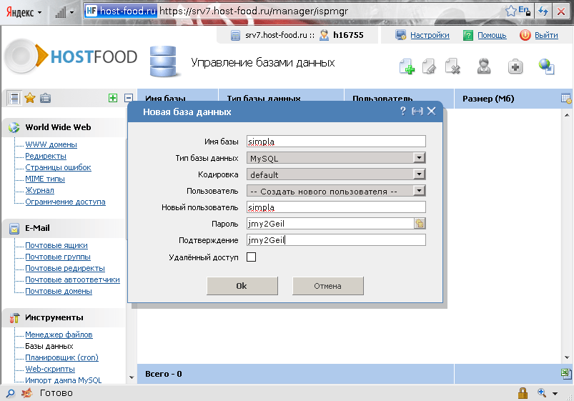The height and width of the screenshot is (401, 574).
Task: Open zoom level dropdown arrow in status bar
Action: point(555,394)
